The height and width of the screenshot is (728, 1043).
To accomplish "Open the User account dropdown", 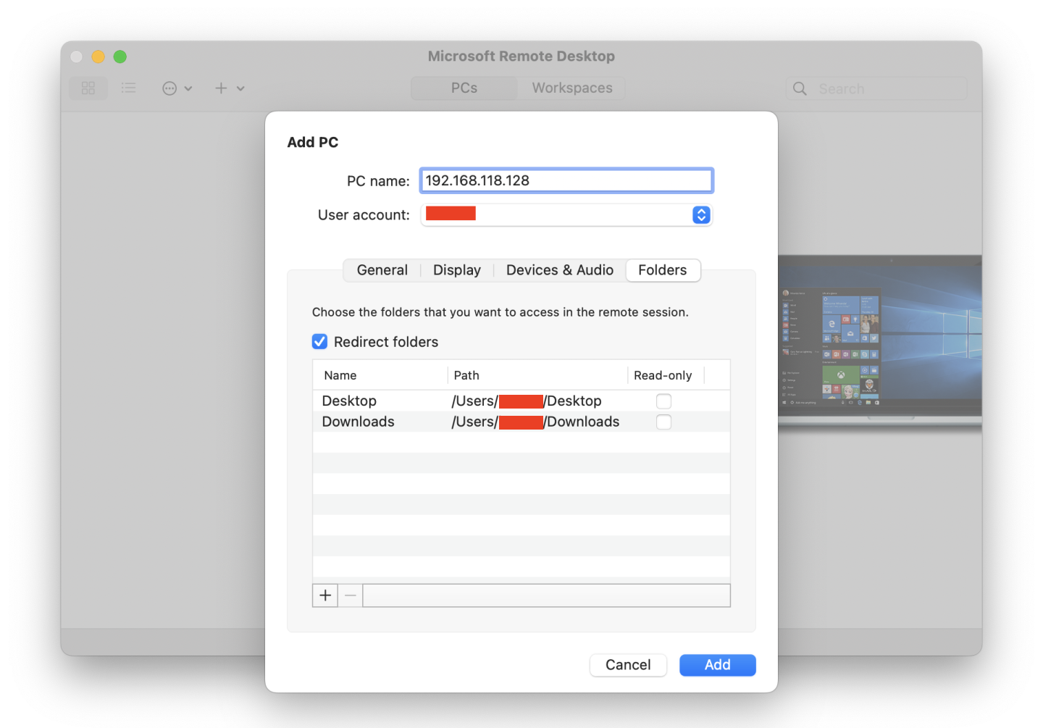I will (566, 215).
